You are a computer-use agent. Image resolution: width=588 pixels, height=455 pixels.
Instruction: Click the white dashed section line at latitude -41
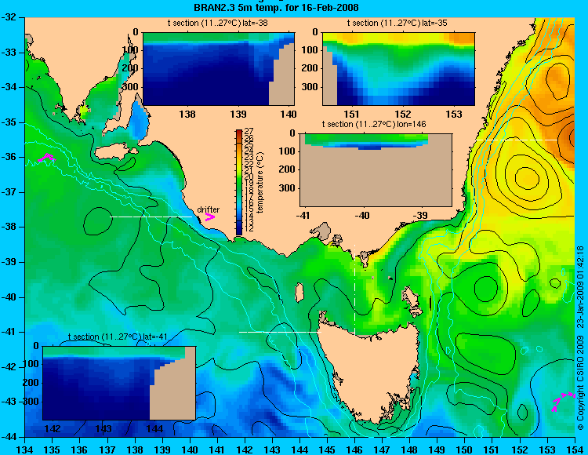point(280,332)
